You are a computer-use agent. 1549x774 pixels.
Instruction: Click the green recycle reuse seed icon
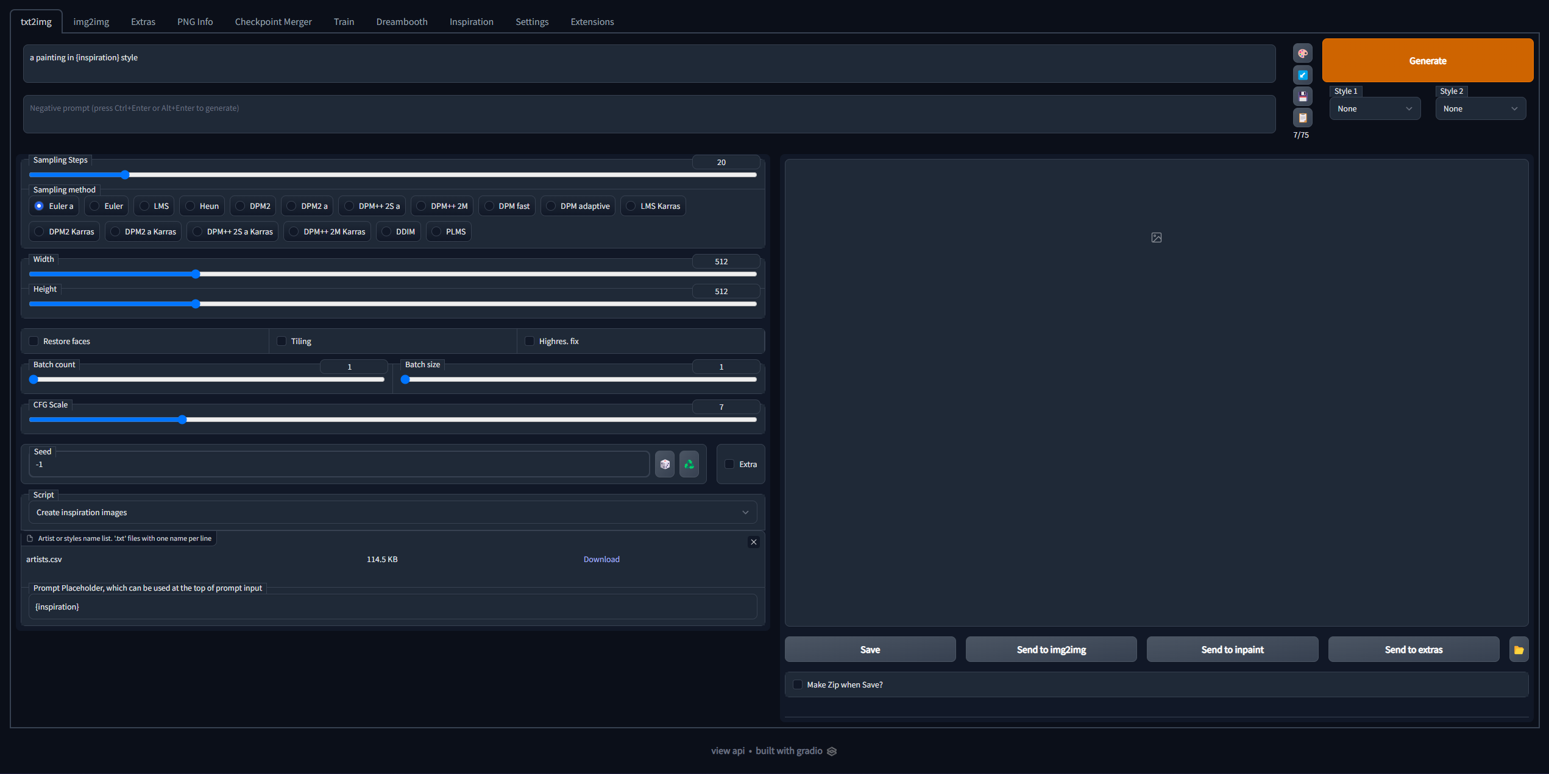click(x=689, y=464)
